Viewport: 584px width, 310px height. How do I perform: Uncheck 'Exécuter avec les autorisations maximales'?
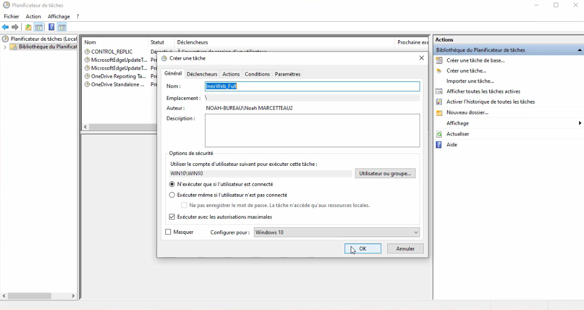(172, 217)
